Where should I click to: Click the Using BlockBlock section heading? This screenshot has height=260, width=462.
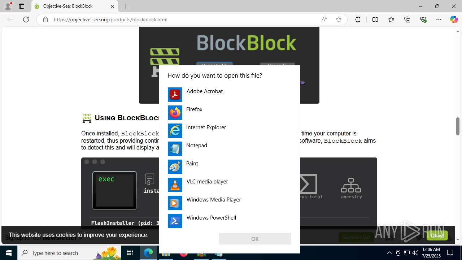coord(127,118)
